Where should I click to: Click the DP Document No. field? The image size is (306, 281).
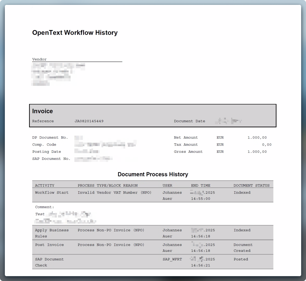click(50, 137)
